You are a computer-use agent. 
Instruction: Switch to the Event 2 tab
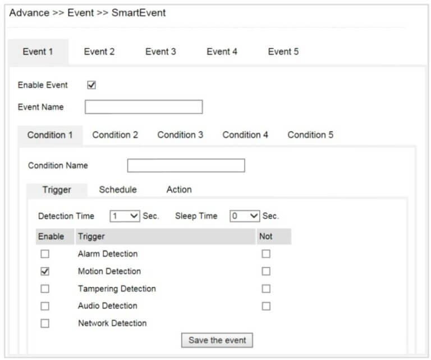coord(99,52)
